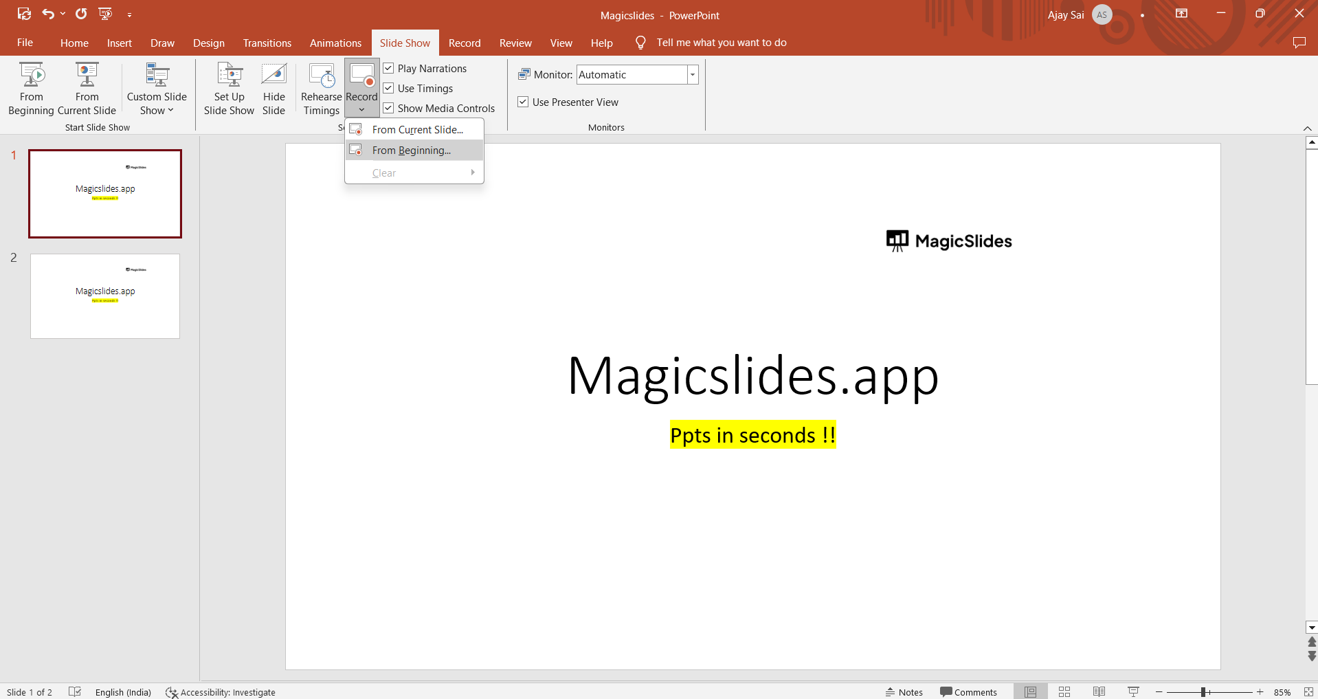This screenshot has width=1318, height=699.
Task: Expand the Clear submenu arrow
Action: click(x=473, y=173)
